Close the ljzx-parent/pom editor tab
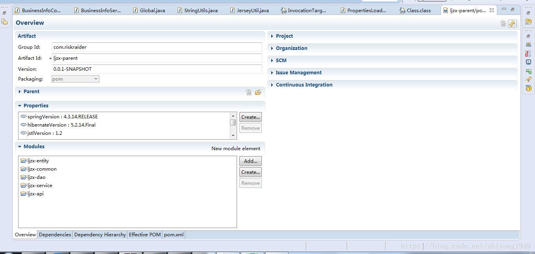The height and width of the screenshot is (254, 535). (491, 10)
